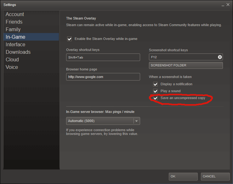The image size is (233, 184).
Task: Click the connection problems hint text
Action: pos(102,132)
